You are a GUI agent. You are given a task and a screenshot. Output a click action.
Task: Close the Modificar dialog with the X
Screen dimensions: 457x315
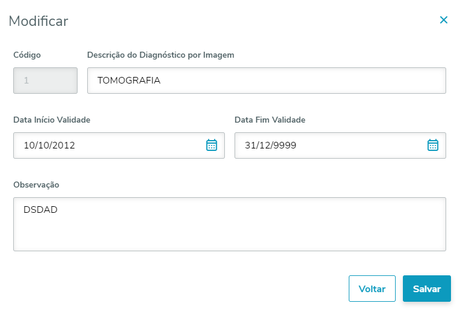(444, 20)
